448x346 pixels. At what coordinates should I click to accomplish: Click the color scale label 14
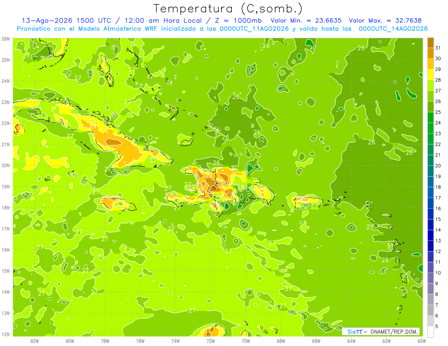coord(438,230)
